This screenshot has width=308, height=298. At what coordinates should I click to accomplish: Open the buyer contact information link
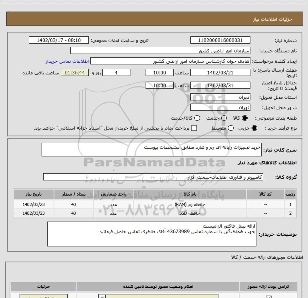(x=67, y=61)
